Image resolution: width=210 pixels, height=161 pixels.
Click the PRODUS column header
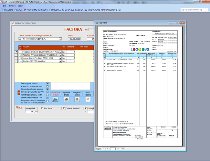[42, 48]
